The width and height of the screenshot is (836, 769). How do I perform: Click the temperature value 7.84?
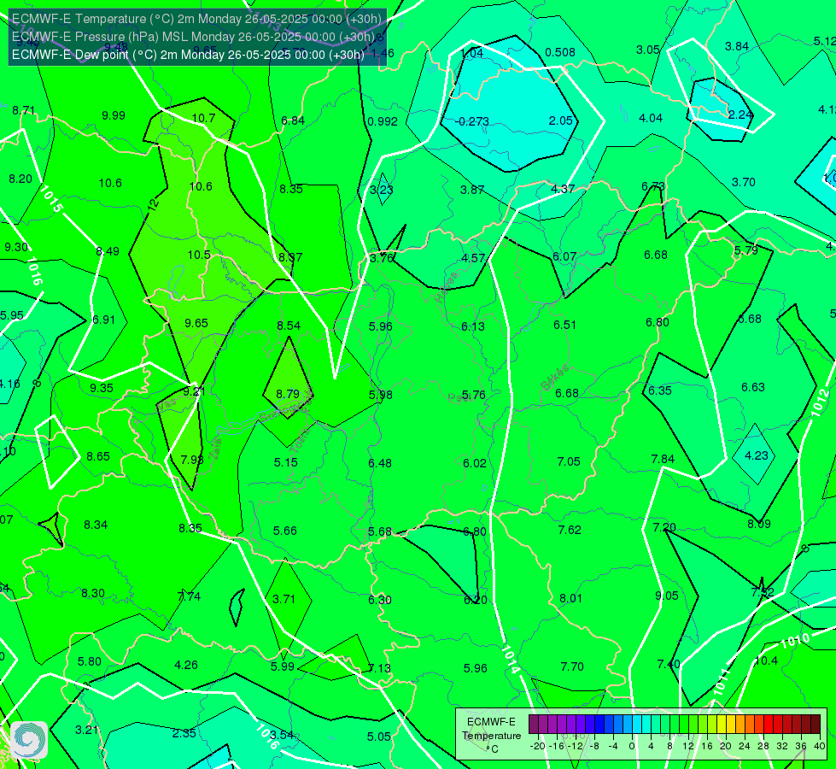click(663, 459)
